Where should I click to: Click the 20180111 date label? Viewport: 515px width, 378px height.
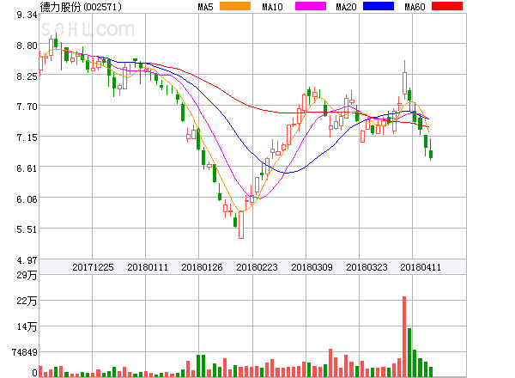148,267
